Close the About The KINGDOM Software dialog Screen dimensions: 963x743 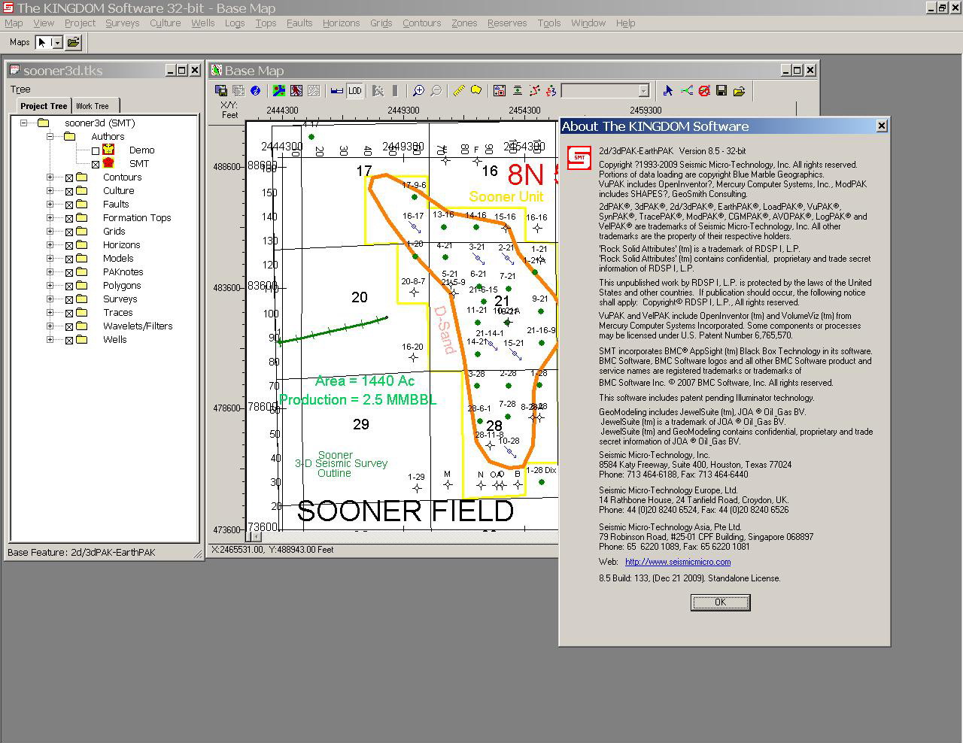882,126
